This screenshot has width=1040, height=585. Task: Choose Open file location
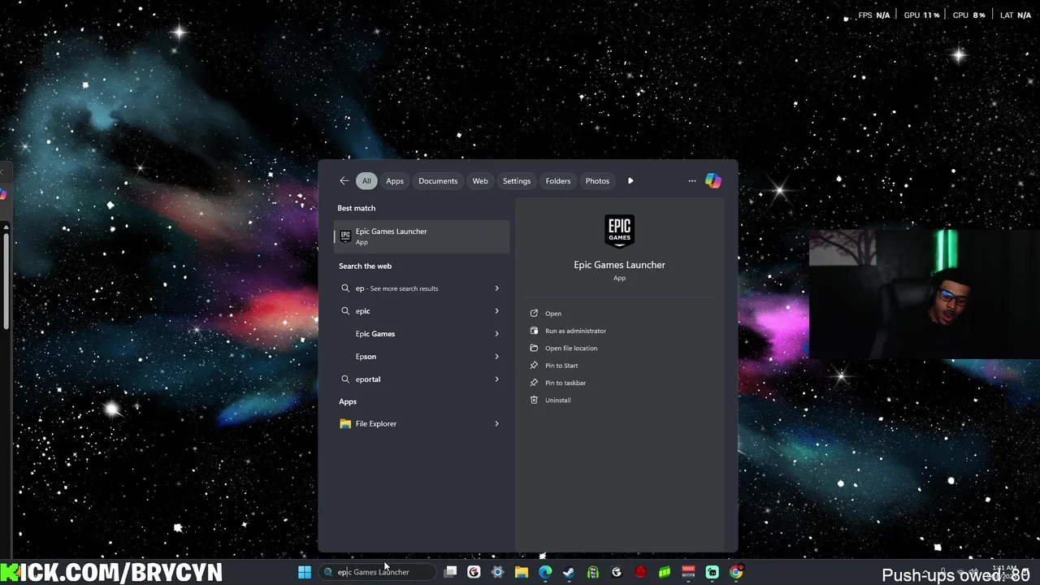coord(571,348)
